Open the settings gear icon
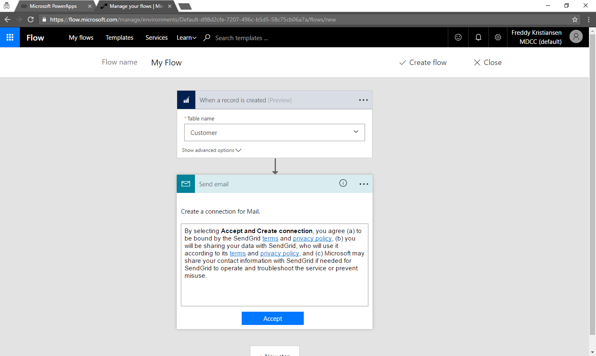The height and width of the screenshot is (356, 596). coord(498,37)
